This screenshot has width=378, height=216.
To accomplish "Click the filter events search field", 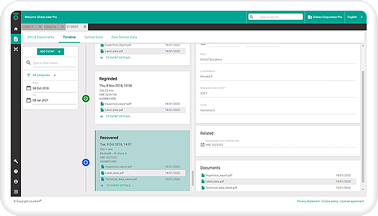I will [55, 63].
